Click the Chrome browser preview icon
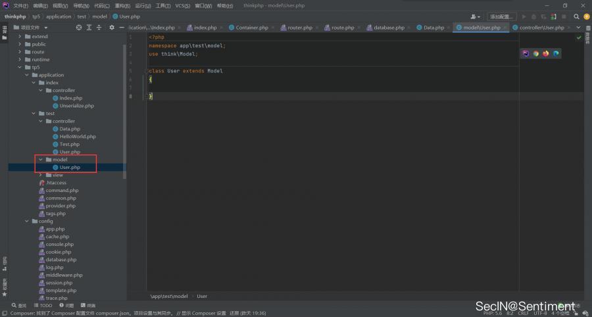Viewport: 592px width, 317px height. click(535, 53)
